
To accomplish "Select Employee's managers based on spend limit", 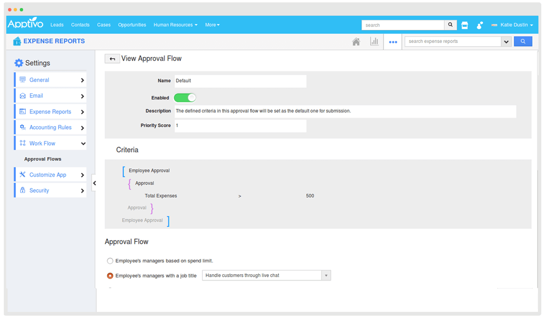I will (x=110, y=261).
